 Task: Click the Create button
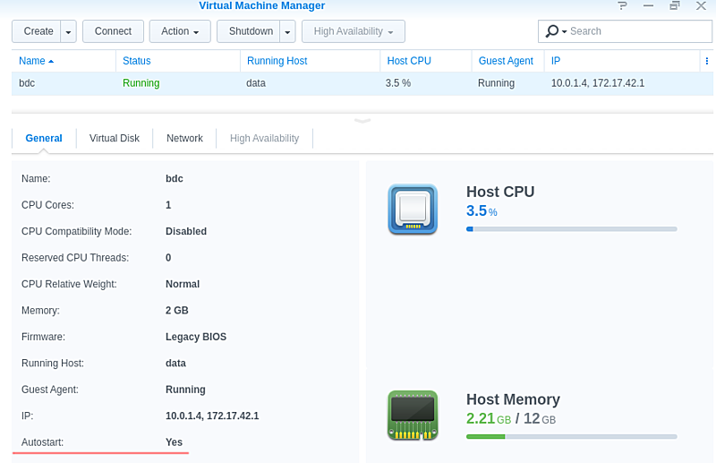[38, 31]
